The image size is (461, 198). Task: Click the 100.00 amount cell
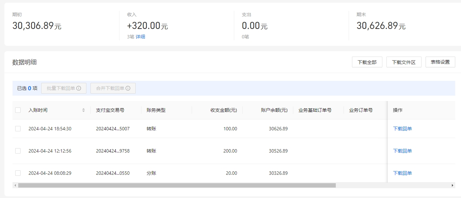pyautogui.click(x=230, y=129)
